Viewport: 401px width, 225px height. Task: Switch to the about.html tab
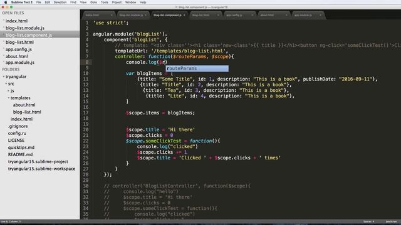pos(268,15)
